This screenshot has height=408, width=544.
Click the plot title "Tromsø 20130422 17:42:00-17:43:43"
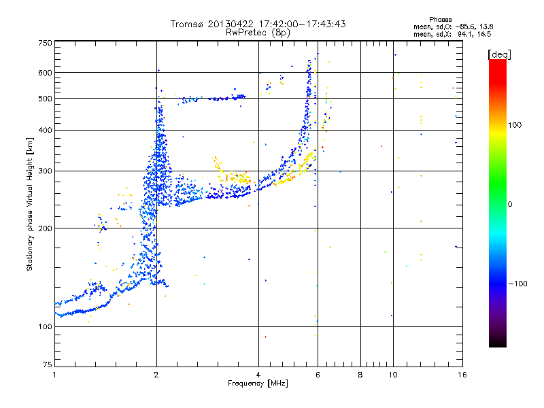coord(258,24)
